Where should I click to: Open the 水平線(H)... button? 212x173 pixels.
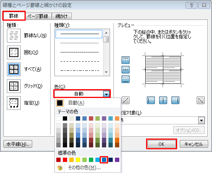click(x=18, y=144)
